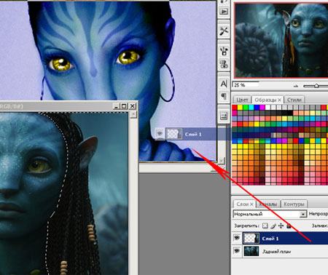Click the Navigator preview thumbnail
This screenshot has height=275, width=328.
coord(281,40)
